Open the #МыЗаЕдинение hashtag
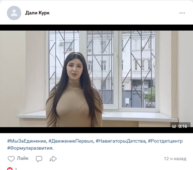The height and width of the screenshot is (170, 193). tap(27, 141)
